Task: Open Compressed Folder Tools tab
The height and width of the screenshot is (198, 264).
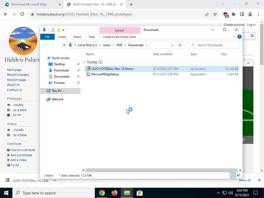Action: coord(120,37)
